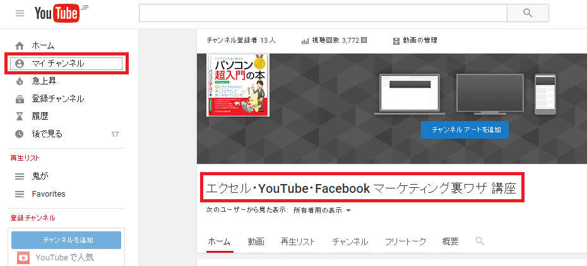This screenshot has width=587, height=266.
Task: Click the YouTube で人気 channel icon
Action: tap(23, 258)
